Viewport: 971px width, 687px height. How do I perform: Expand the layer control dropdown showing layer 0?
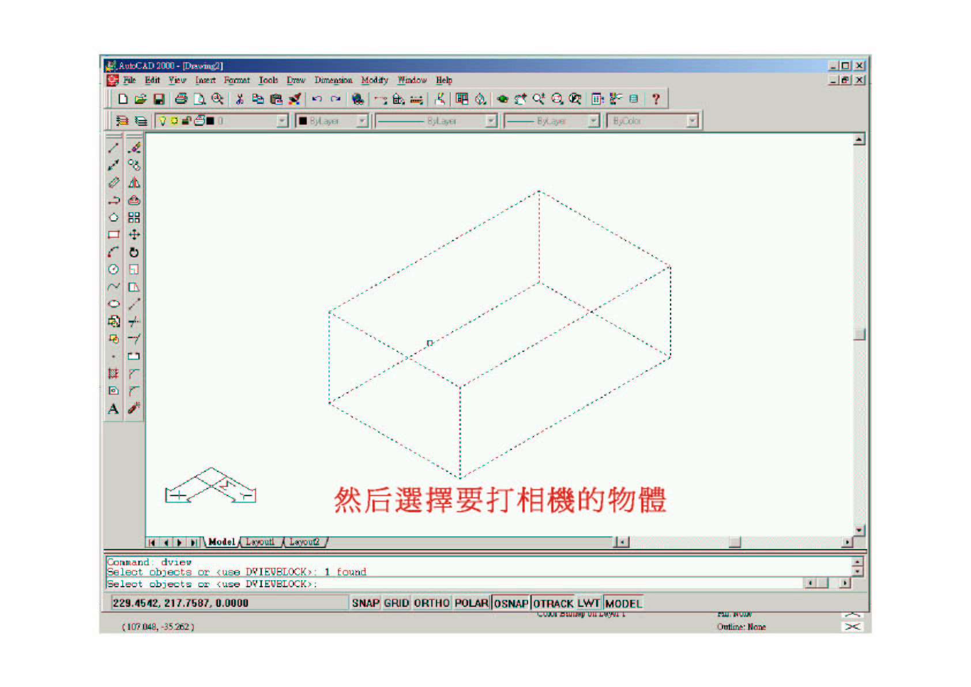pos(282,121)
